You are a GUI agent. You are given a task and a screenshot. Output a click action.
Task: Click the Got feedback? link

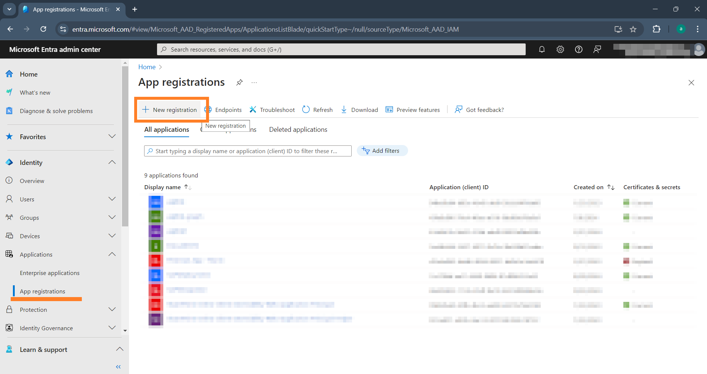tap(479, 110)
